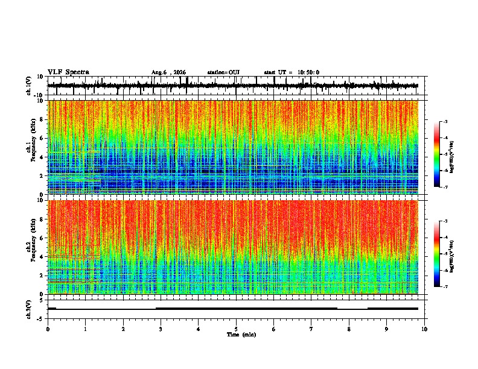Click the '5' tick on the time axis
Viewport: 478px width, 369px height.
(236, 329)
